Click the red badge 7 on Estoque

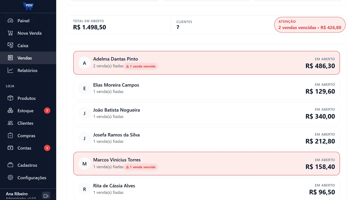tap(47, 111)
